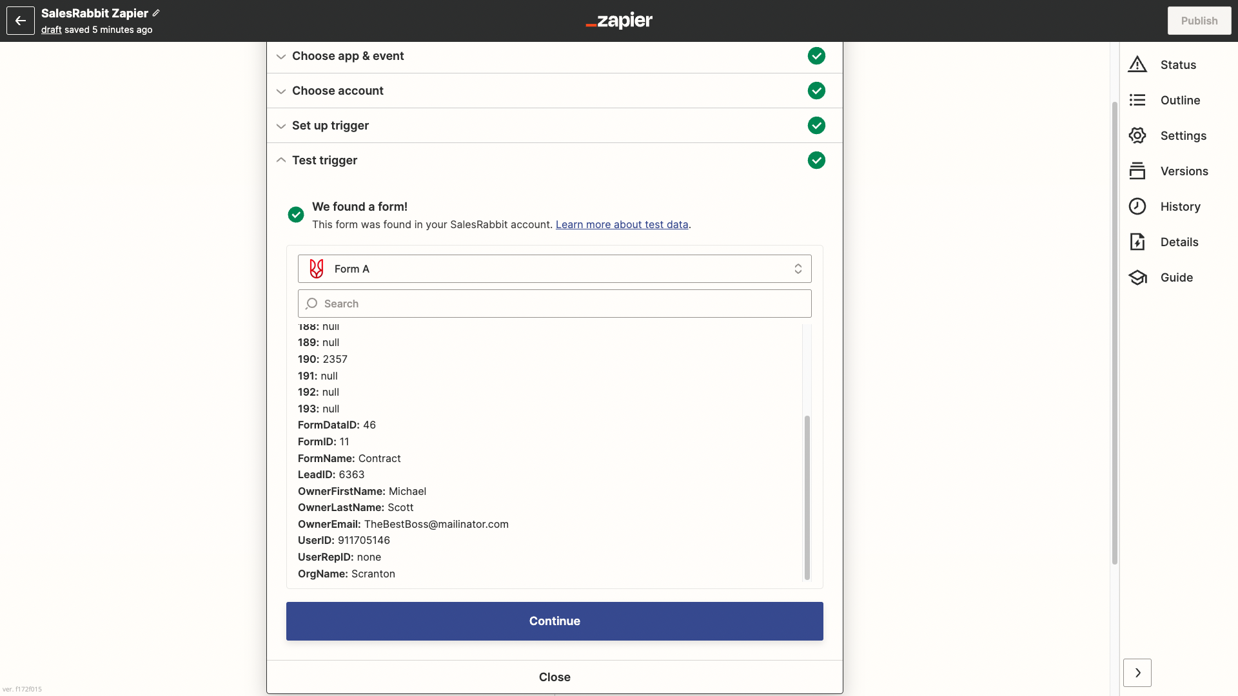Click the green checkmark on Test trigger
Image resolution: width=1238 pixels, height=696 pixels.
pyautogui.click(x=816, y=160)
